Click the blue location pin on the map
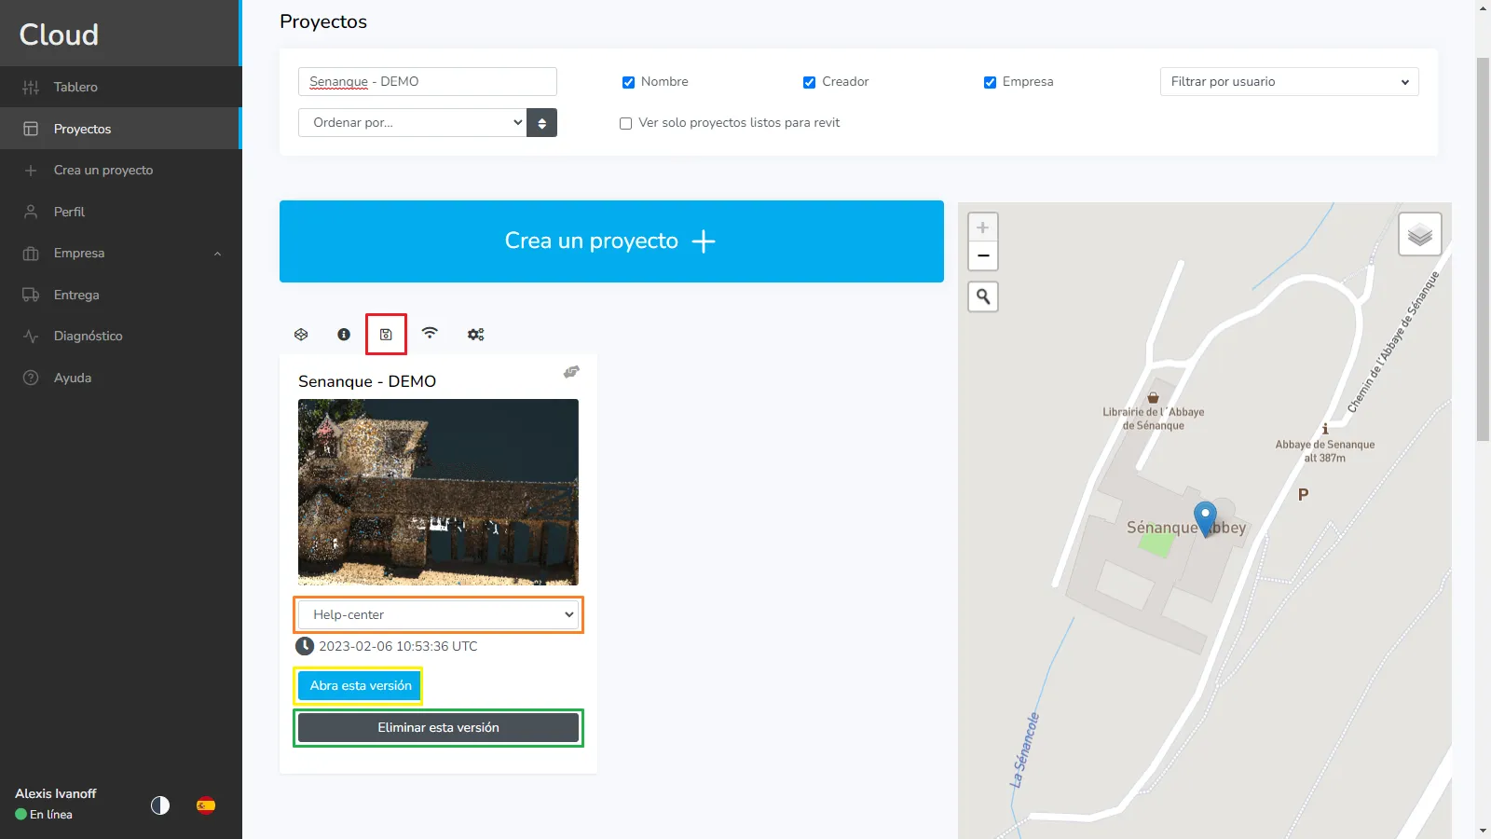Viewport: 1491px width, 839px height. click(x=1205, y=517)
